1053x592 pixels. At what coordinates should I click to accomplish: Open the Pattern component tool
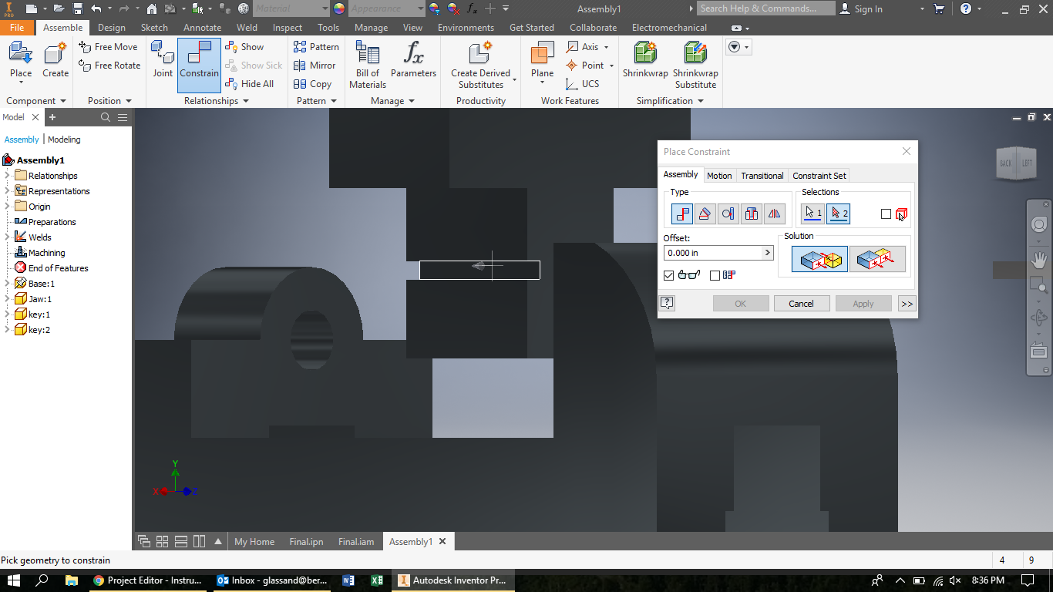coord(316,47)
